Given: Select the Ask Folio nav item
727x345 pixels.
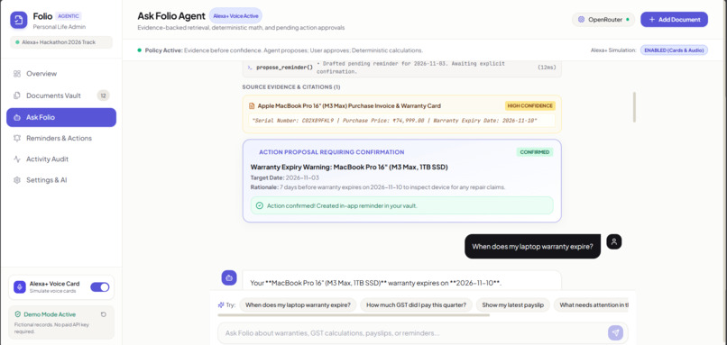Looking at the screenshot, I should pos(61,117).
